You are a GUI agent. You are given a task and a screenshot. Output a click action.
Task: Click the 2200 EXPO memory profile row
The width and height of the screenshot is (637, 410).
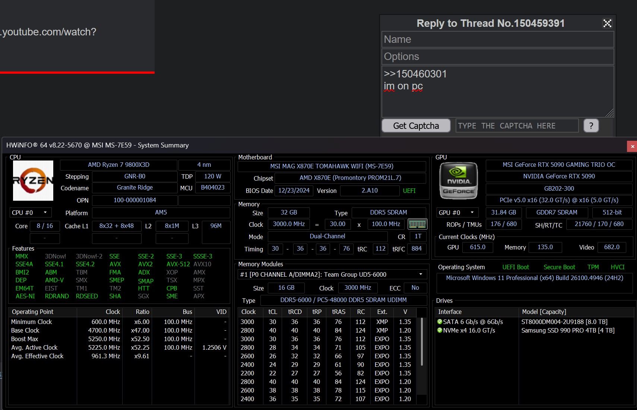pos(327,373)
